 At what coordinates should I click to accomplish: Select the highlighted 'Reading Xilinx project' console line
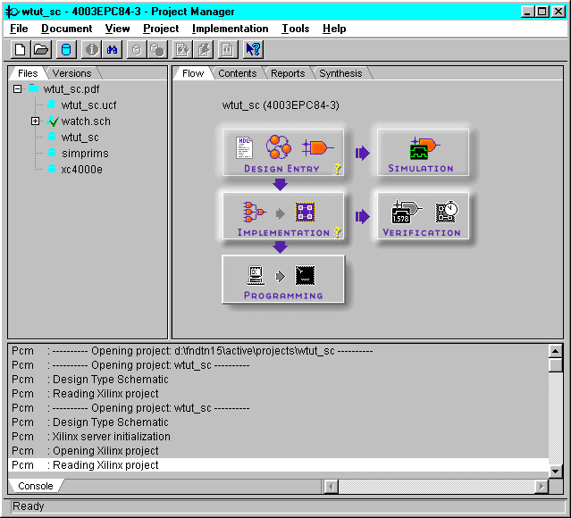point(278,465)
